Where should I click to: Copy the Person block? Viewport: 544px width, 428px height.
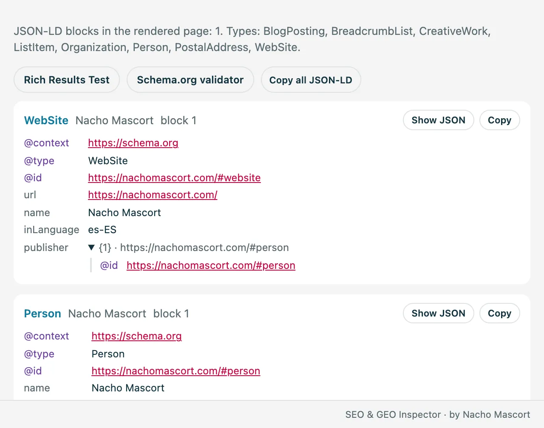click(x=499, y=313)
